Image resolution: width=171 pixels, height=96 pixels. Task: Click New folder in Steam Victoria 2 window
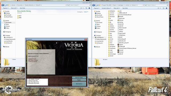click(x=125, y=8)
